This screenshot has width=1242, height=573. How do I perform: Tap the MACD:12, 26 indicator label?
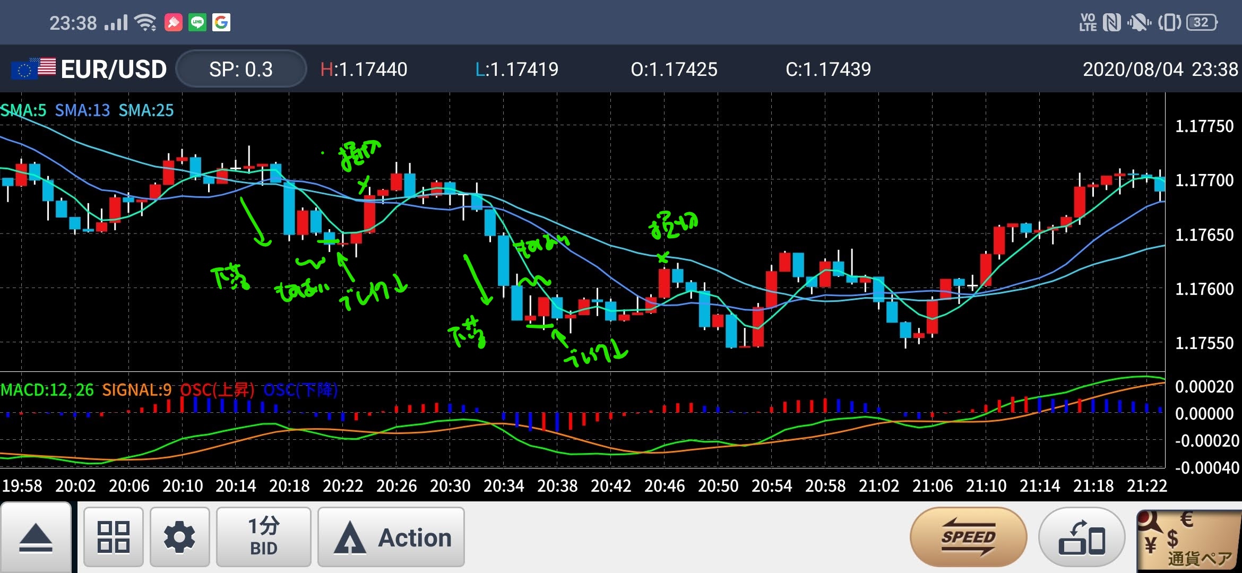click(x=47, y=390)
